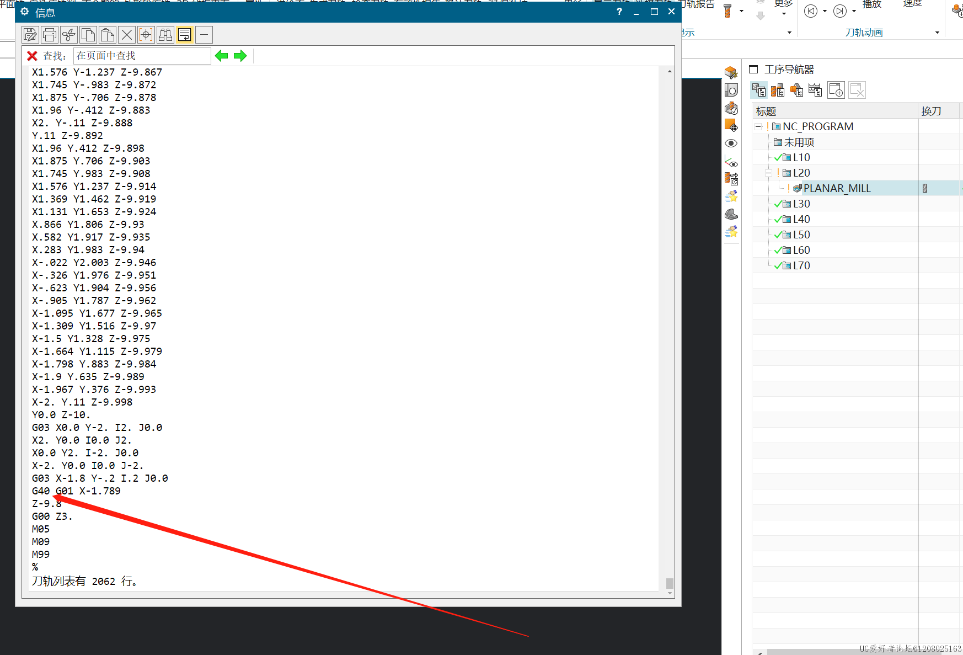This screenshot has height=655, width=963.
Task: Close the find bar with the red X
Action: 32,56
